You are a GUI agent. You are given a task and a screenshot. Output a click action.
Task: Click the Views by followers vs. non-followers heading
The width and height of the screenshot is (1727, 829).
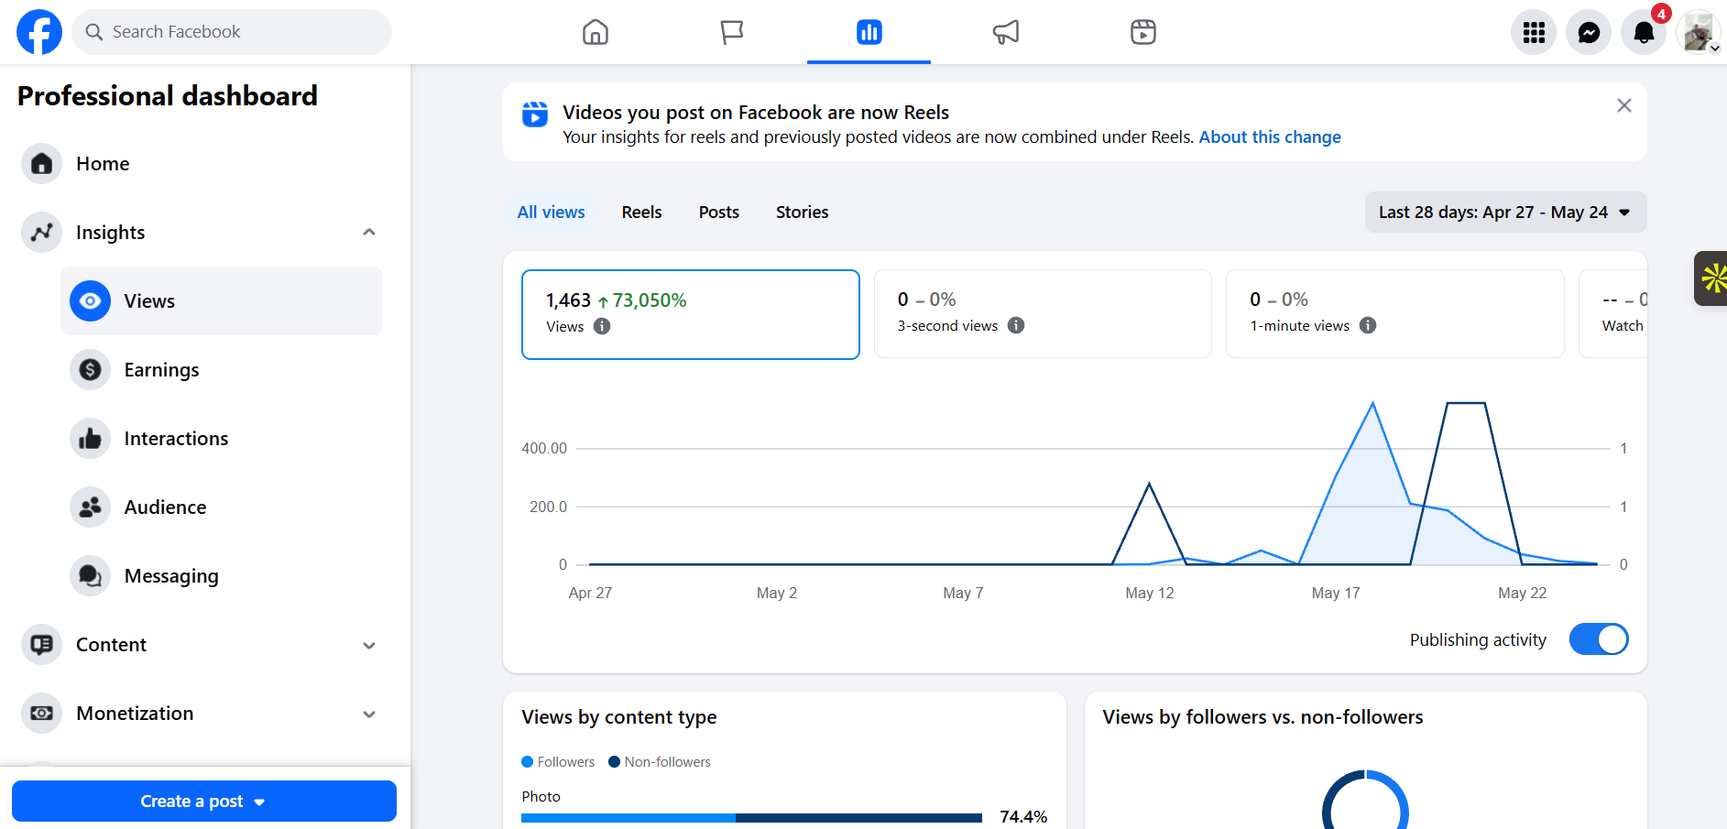pos(1262,717)
